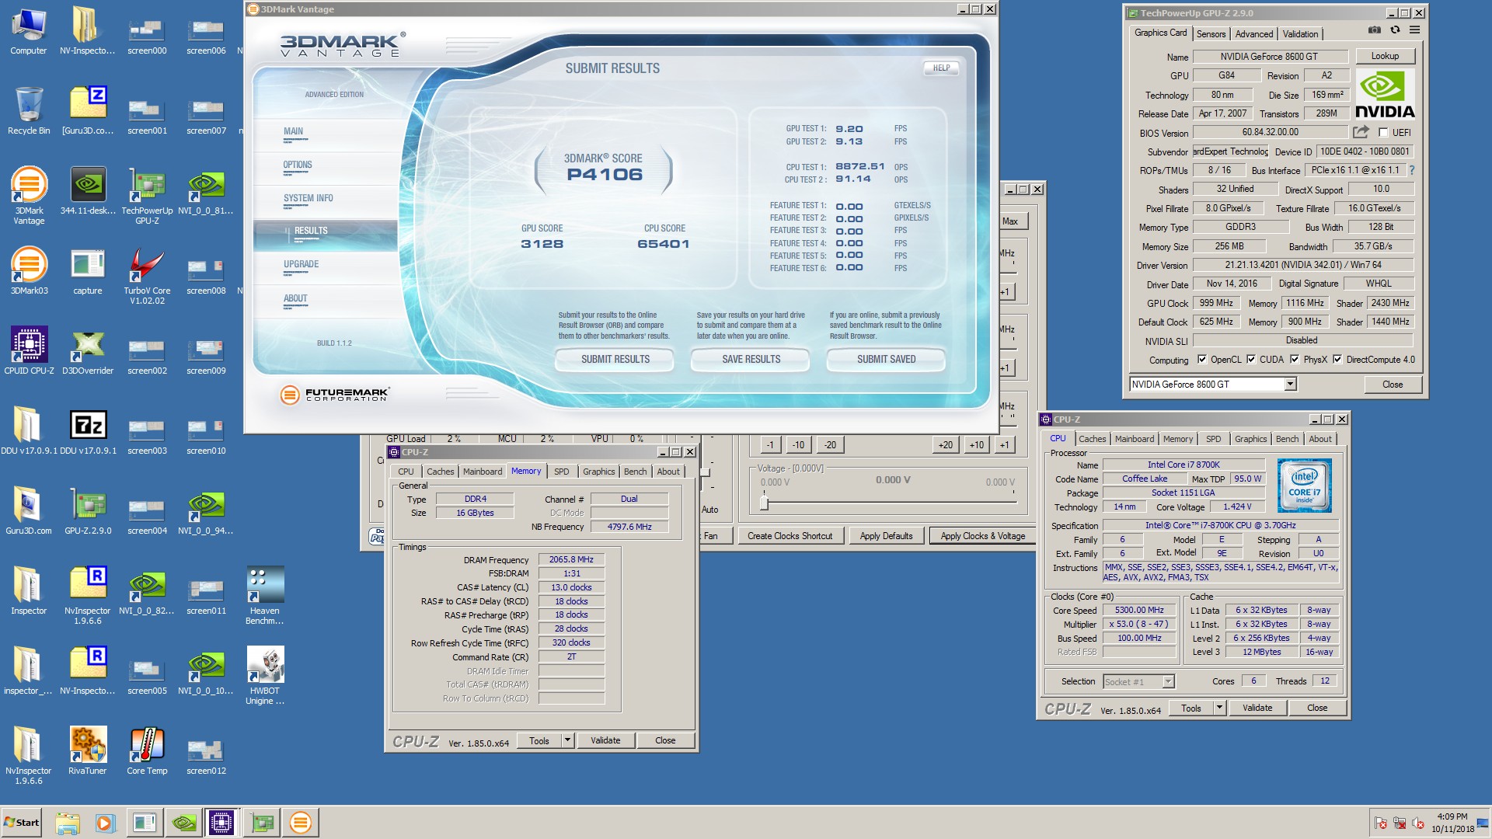
Task: Click the Windows Start button
Action: [22, 823]
